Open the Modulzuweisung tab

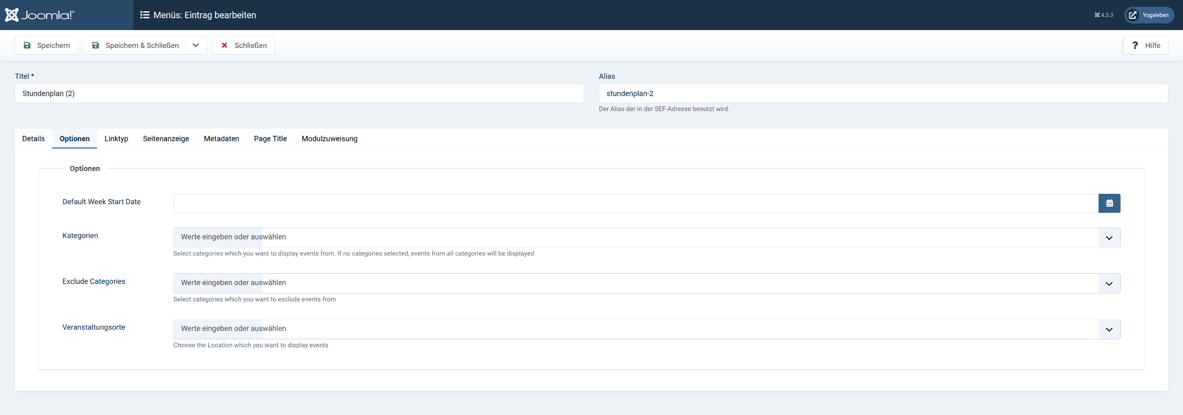[x=330, y=139]
